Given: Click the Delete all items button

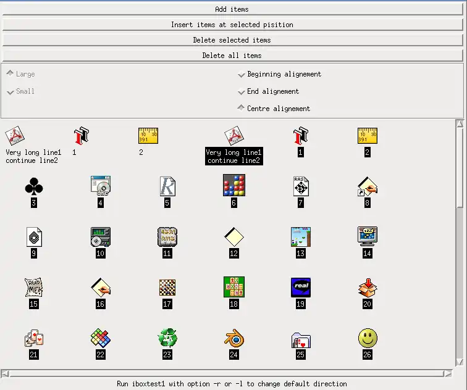Looking at the screenshot, I should (232, 56).
